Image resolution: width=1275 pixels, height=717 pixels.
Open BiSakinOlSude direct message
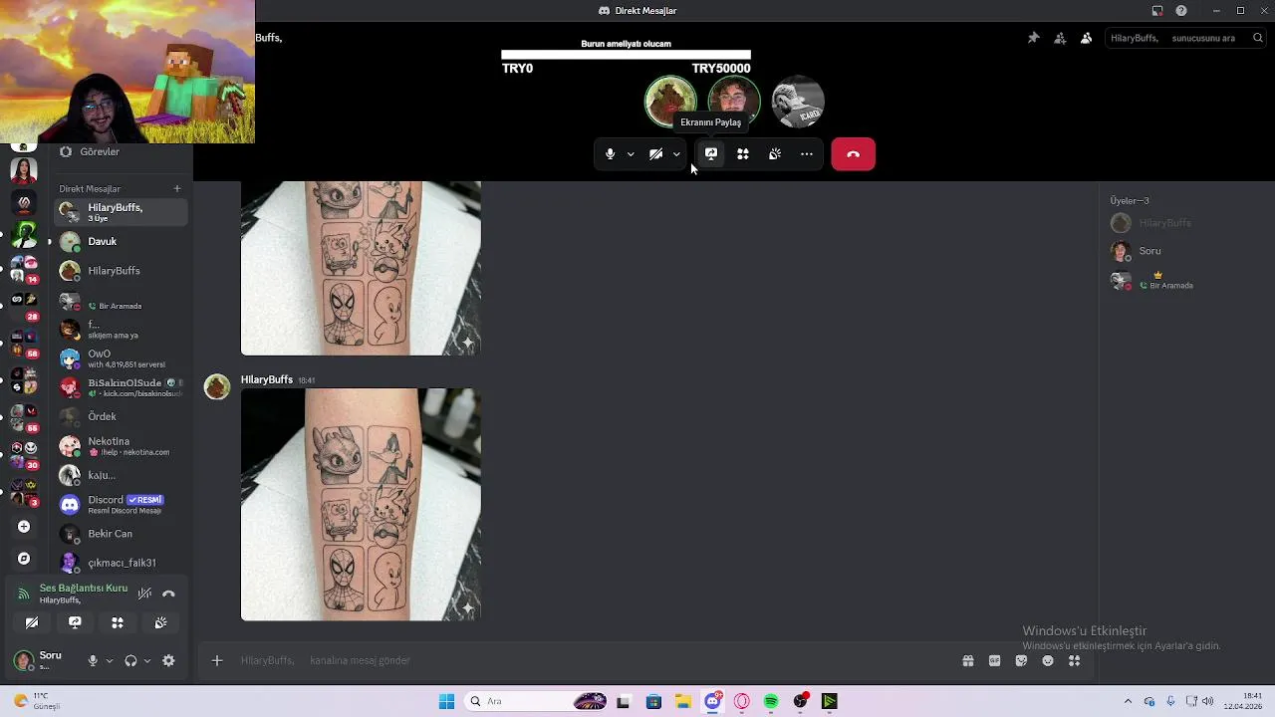click(x=122, y=387)
